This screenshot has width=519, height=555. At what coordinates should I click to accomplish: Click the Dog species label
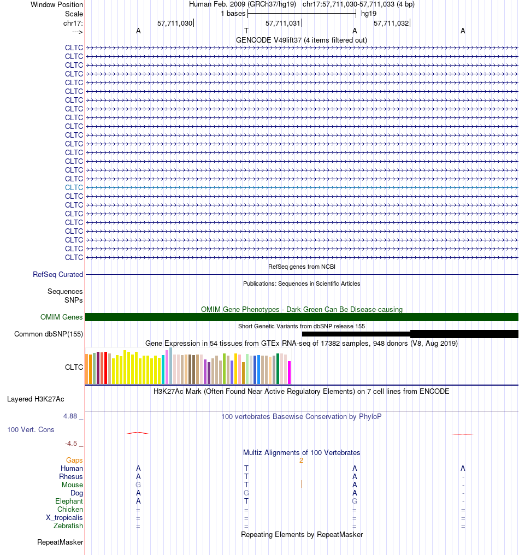pyautogui.click(x=76, y=493)
